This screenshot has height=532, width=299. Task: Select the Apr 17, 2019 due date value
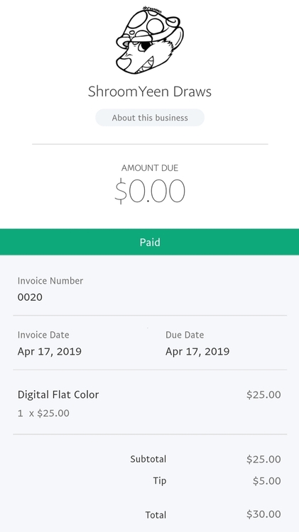coord(197,352)
